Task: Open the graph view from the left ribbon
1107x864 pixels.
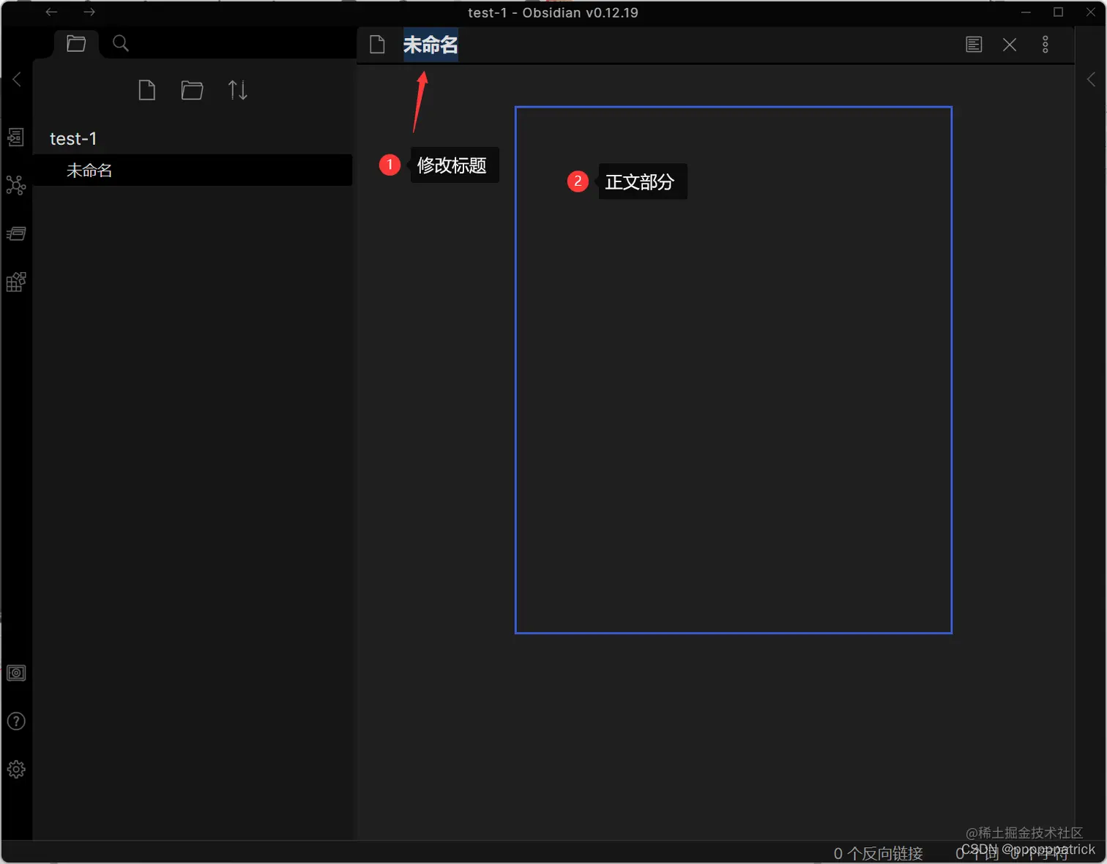Action: click(16, 184)
